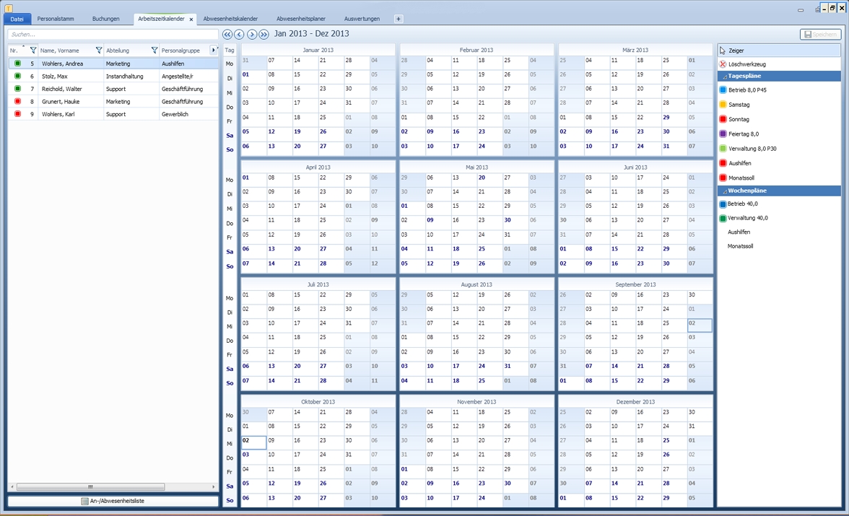Open filter for Abteilung column

click(154, 51)
